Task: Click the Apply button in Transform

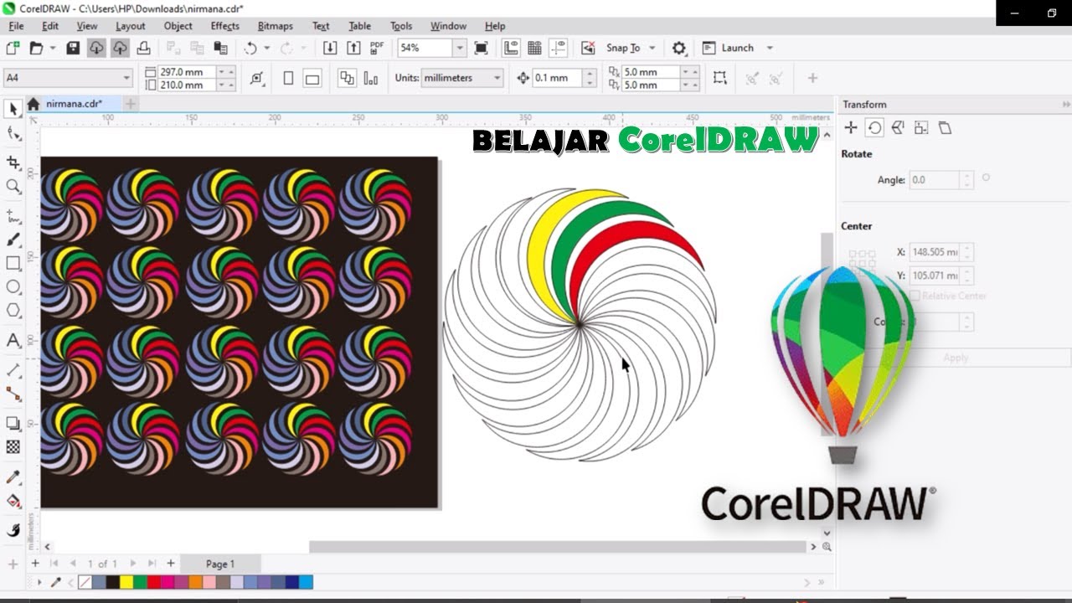Action: pos(956,358)
